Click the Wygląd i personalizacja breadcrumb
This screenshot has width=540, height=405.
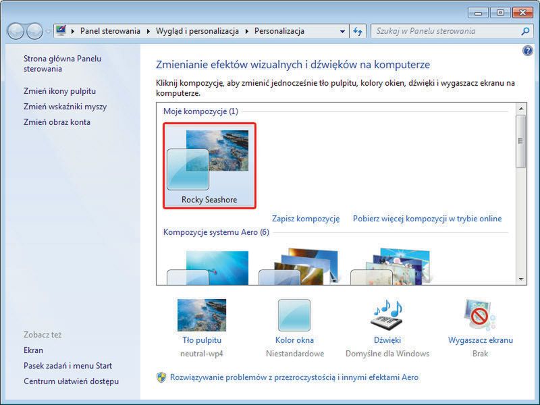coord(197,31)
